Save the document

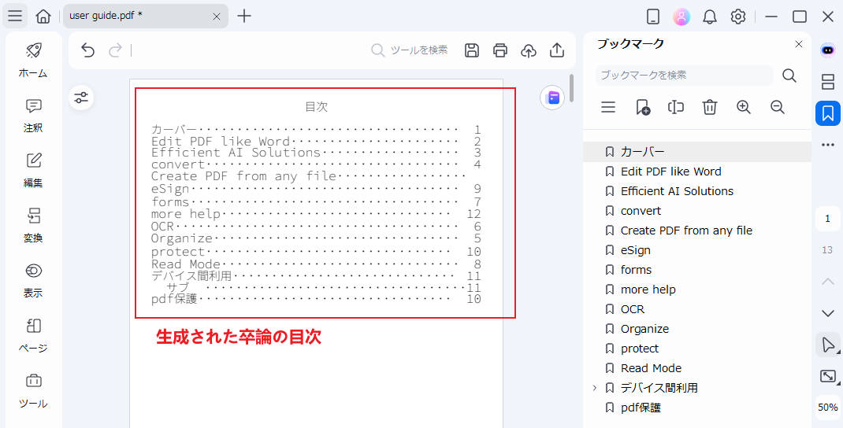click(x=471, y=50)
